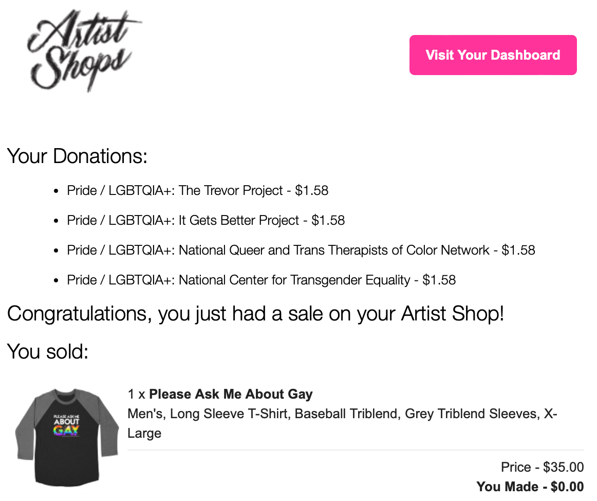
Task: Click the 1 x quantity text
Action: [x=137, y=395]
